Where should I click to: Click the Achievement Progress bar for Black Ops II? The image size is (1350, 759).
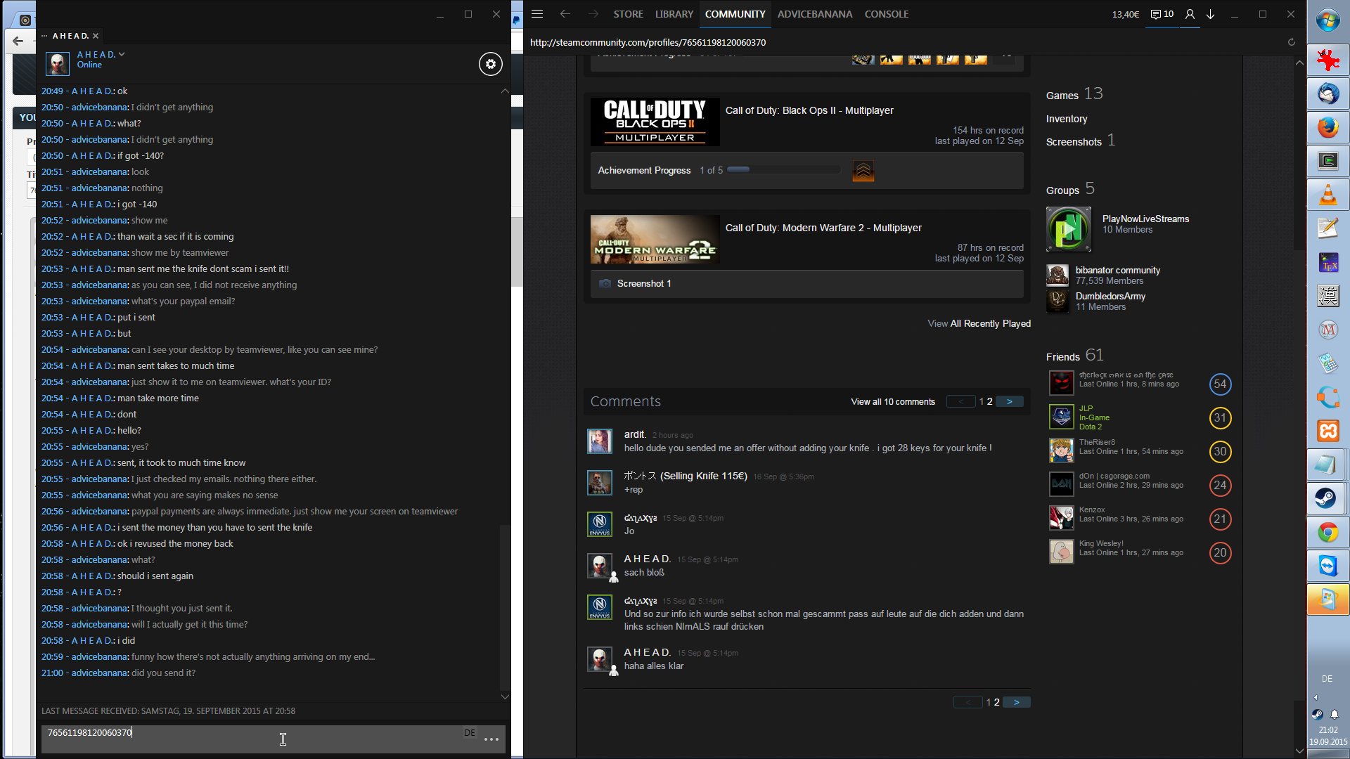coord(783,170)
